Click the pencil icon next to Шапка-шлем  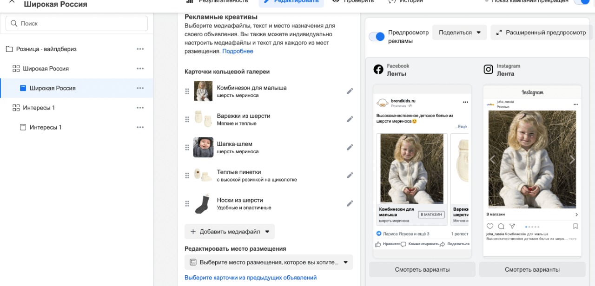350,147
